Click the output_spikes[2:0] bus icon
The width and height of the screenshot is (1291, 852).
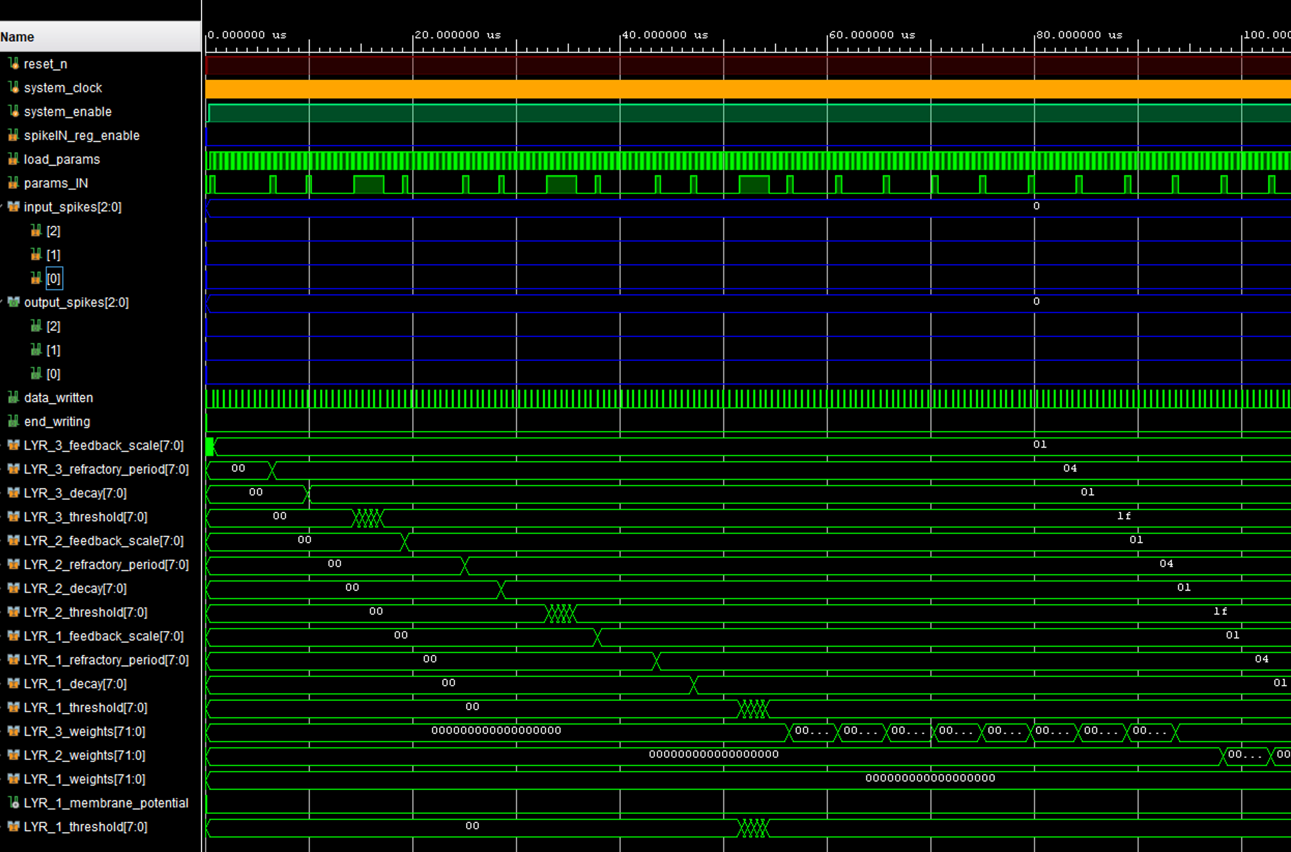tap(14, 302)
